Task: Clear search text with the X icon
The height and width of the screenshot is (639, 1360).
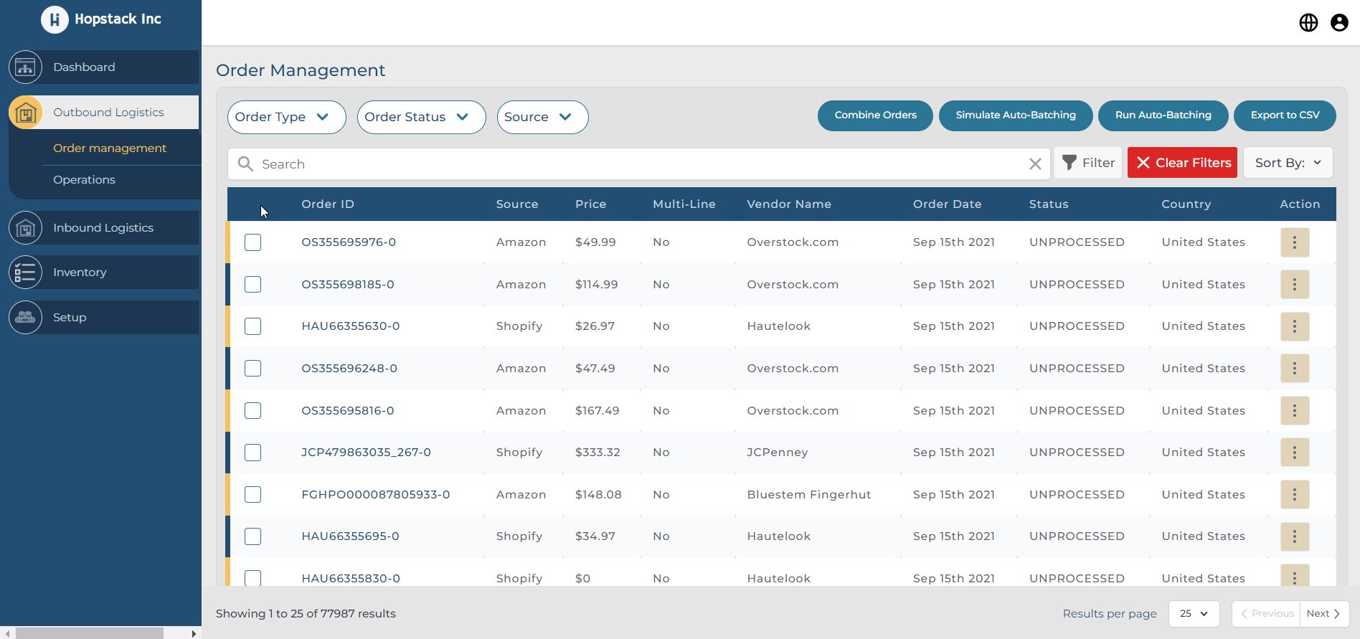Action: (x=1034, y=164)
